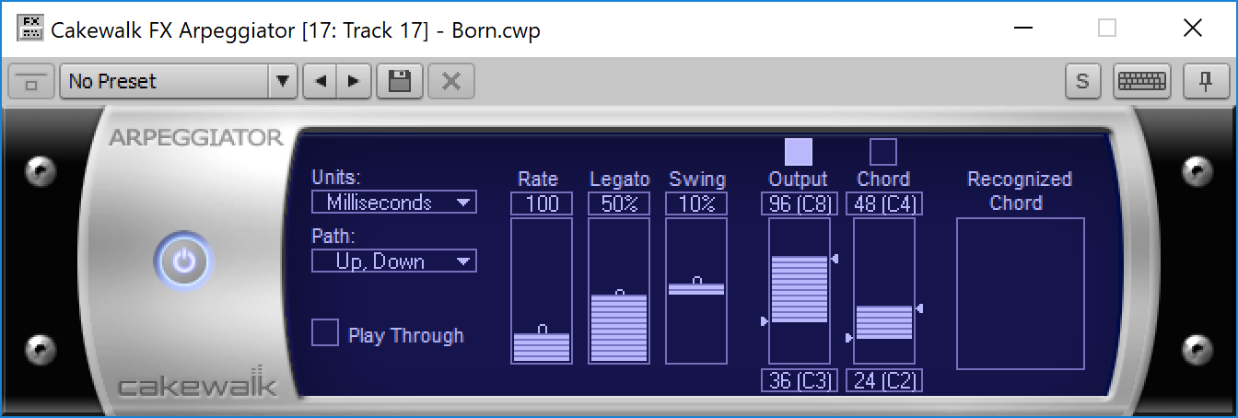Click the Chord lower limit 24 (C2)
The image size is (1238, 418).
coord(884,380)
